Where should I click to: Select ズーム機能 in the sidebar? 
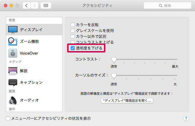pos(34,41)
